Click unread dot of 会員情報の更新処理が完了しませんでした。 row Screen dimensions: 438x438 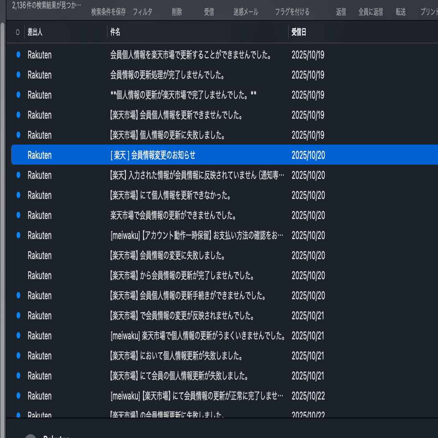tap(18, 74)
